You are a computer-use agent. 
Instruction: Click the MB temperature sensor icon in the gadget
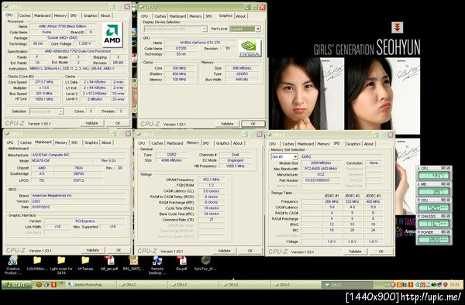point(419,184)
